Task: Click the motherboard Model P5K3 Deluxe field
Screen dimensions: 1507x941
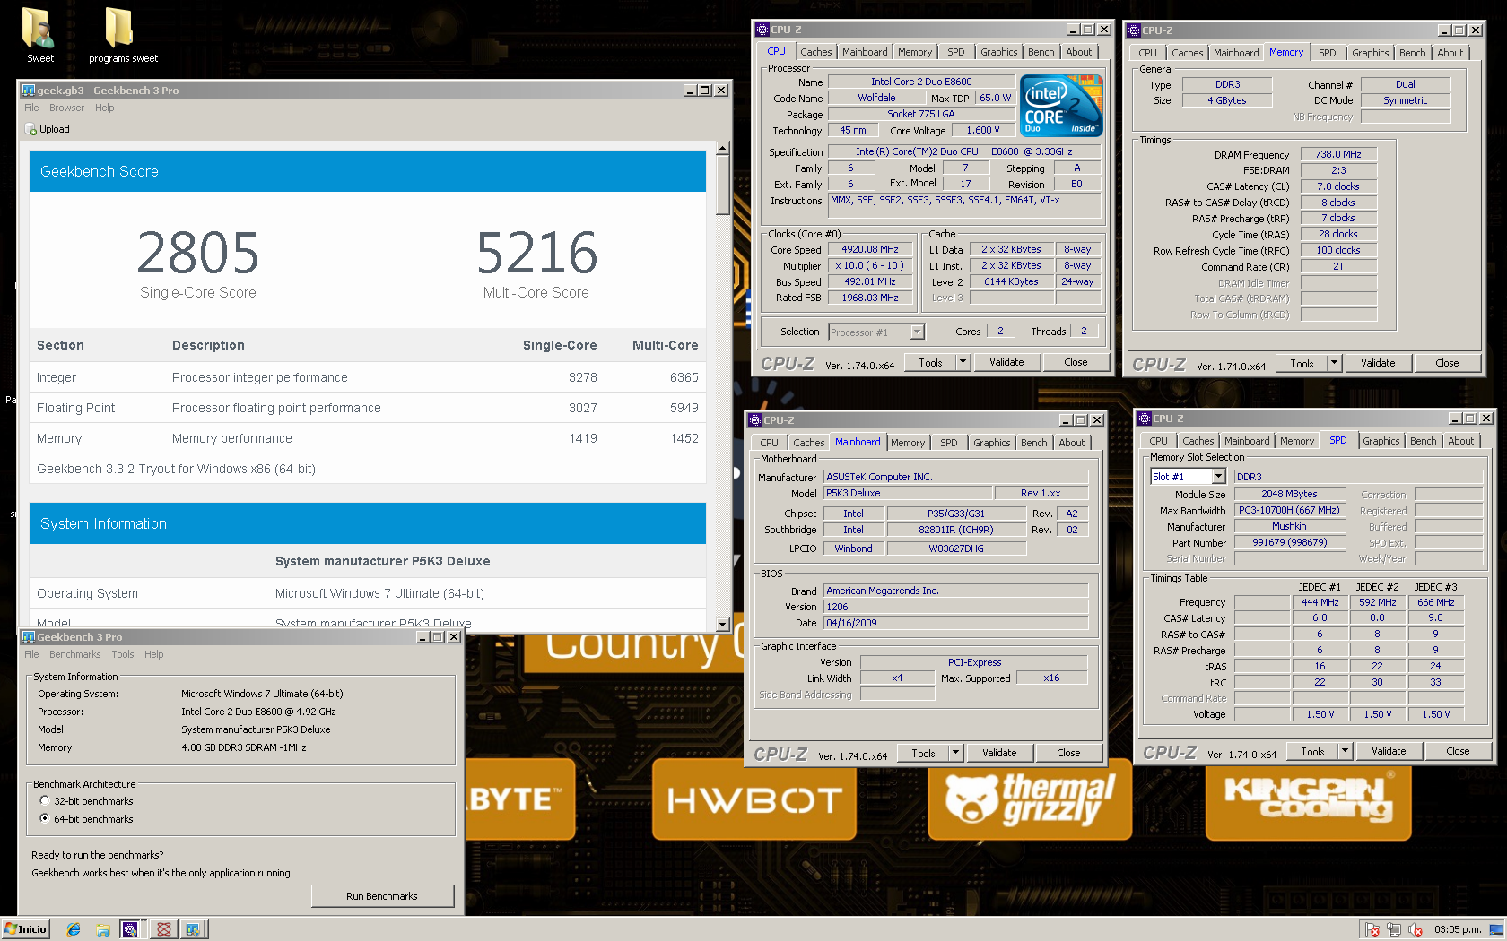Action: click(x=909, y=493)
